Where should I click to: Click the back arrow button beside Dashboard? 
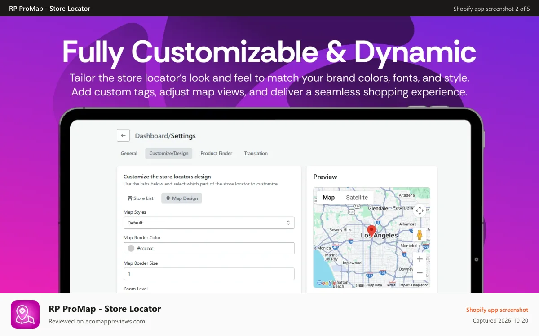[123, 135]
